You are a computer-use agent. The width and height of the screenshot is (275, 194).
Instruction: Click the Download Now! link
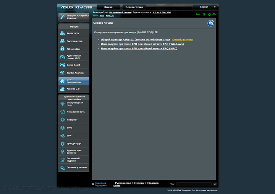(183, 39)
